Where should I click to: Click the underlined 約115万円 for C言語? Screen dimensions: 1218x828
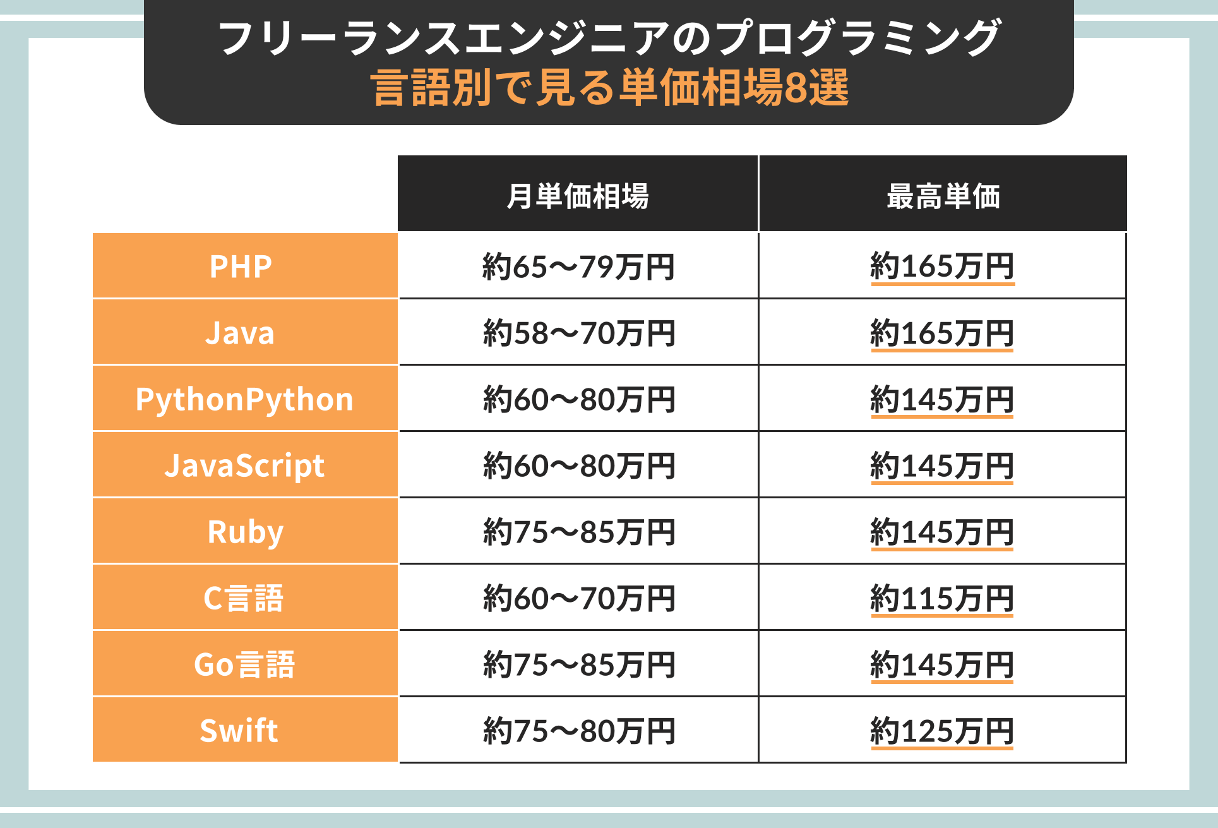pos(942,599)
